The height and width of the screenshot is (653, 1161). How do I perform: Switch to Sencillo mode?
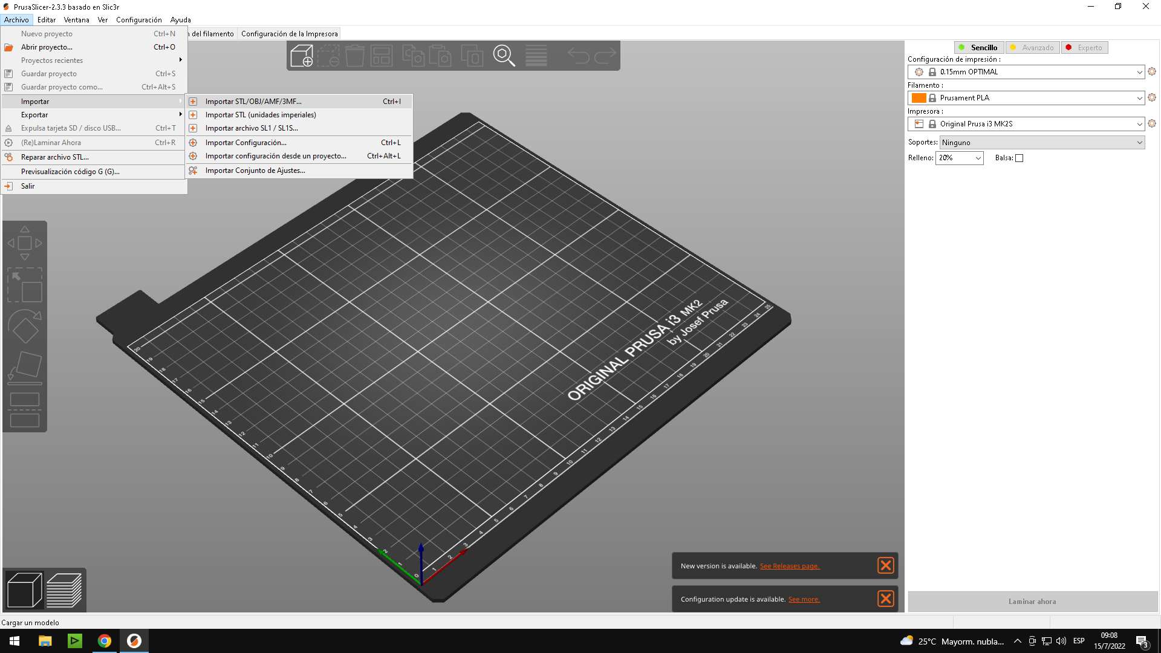coord(979,47)
